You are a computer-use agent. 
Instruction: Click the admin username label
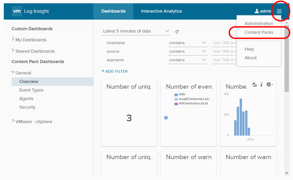(x=266, y=11)
